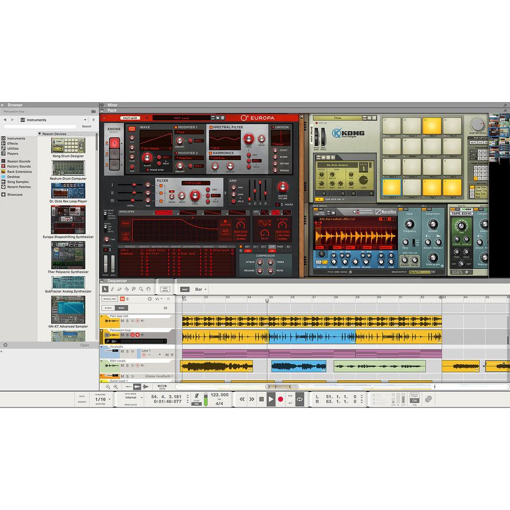Viewport: 510px width, 510px height.
Task: Solo the Main vocals track
Action: (127, 366)
